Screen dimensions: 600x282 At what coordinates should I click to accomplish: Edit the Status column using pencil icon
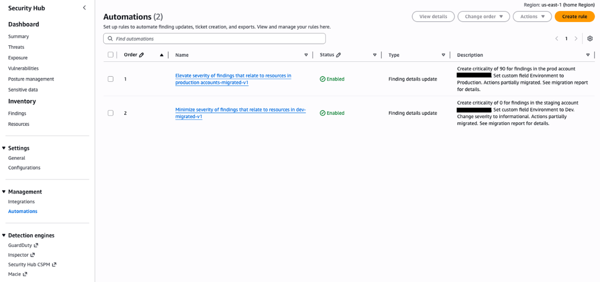coord(339,55)
